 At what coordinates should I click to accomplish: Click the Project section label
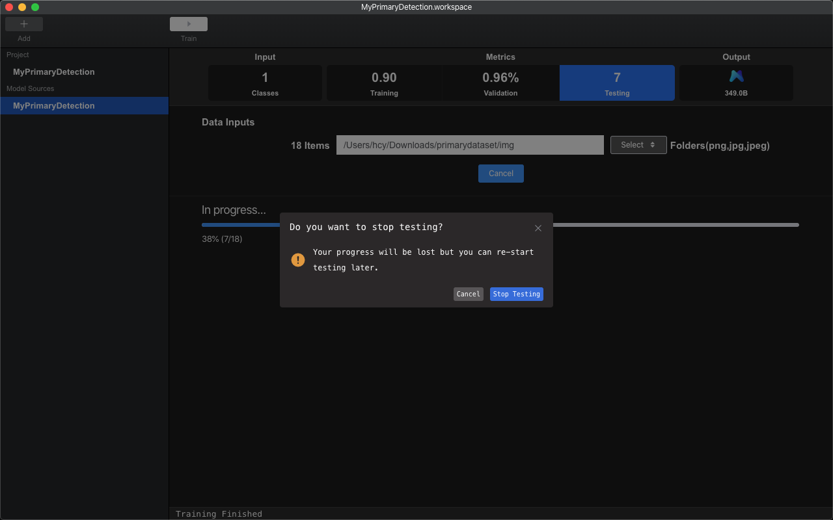coord(18,55)
